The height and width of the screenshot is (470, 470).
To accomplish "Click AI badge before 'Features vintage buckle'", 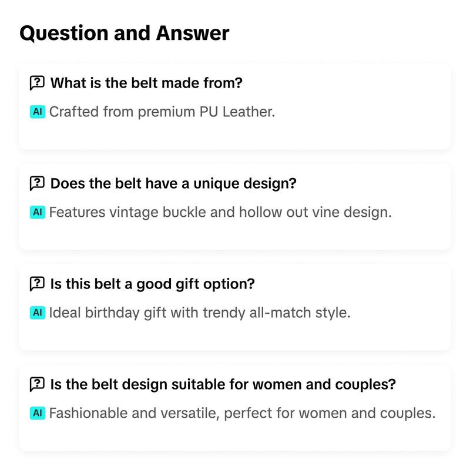I will click(38, 212).
